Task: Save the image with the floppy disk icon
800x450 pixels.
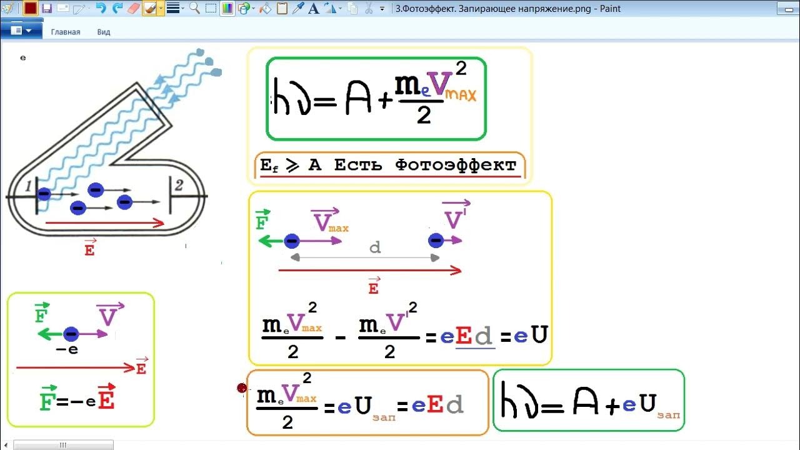Action: pyautogui.click(x=46, y=8)
